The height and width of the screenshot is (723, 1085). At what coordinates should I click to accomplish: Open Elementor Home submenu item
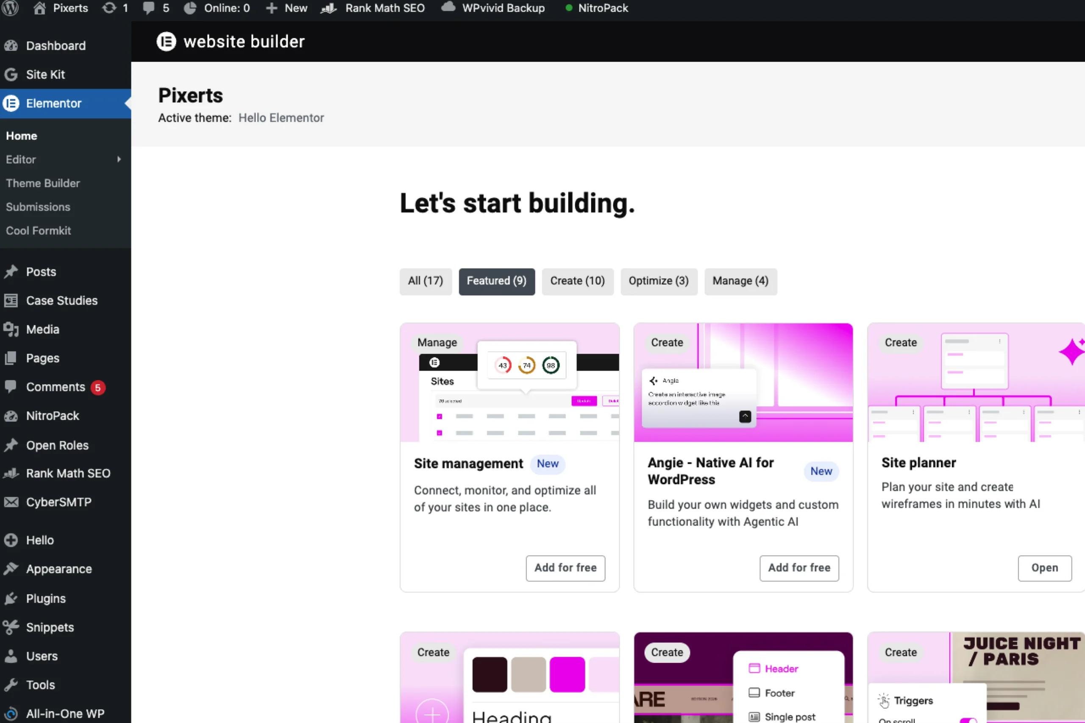21,136
